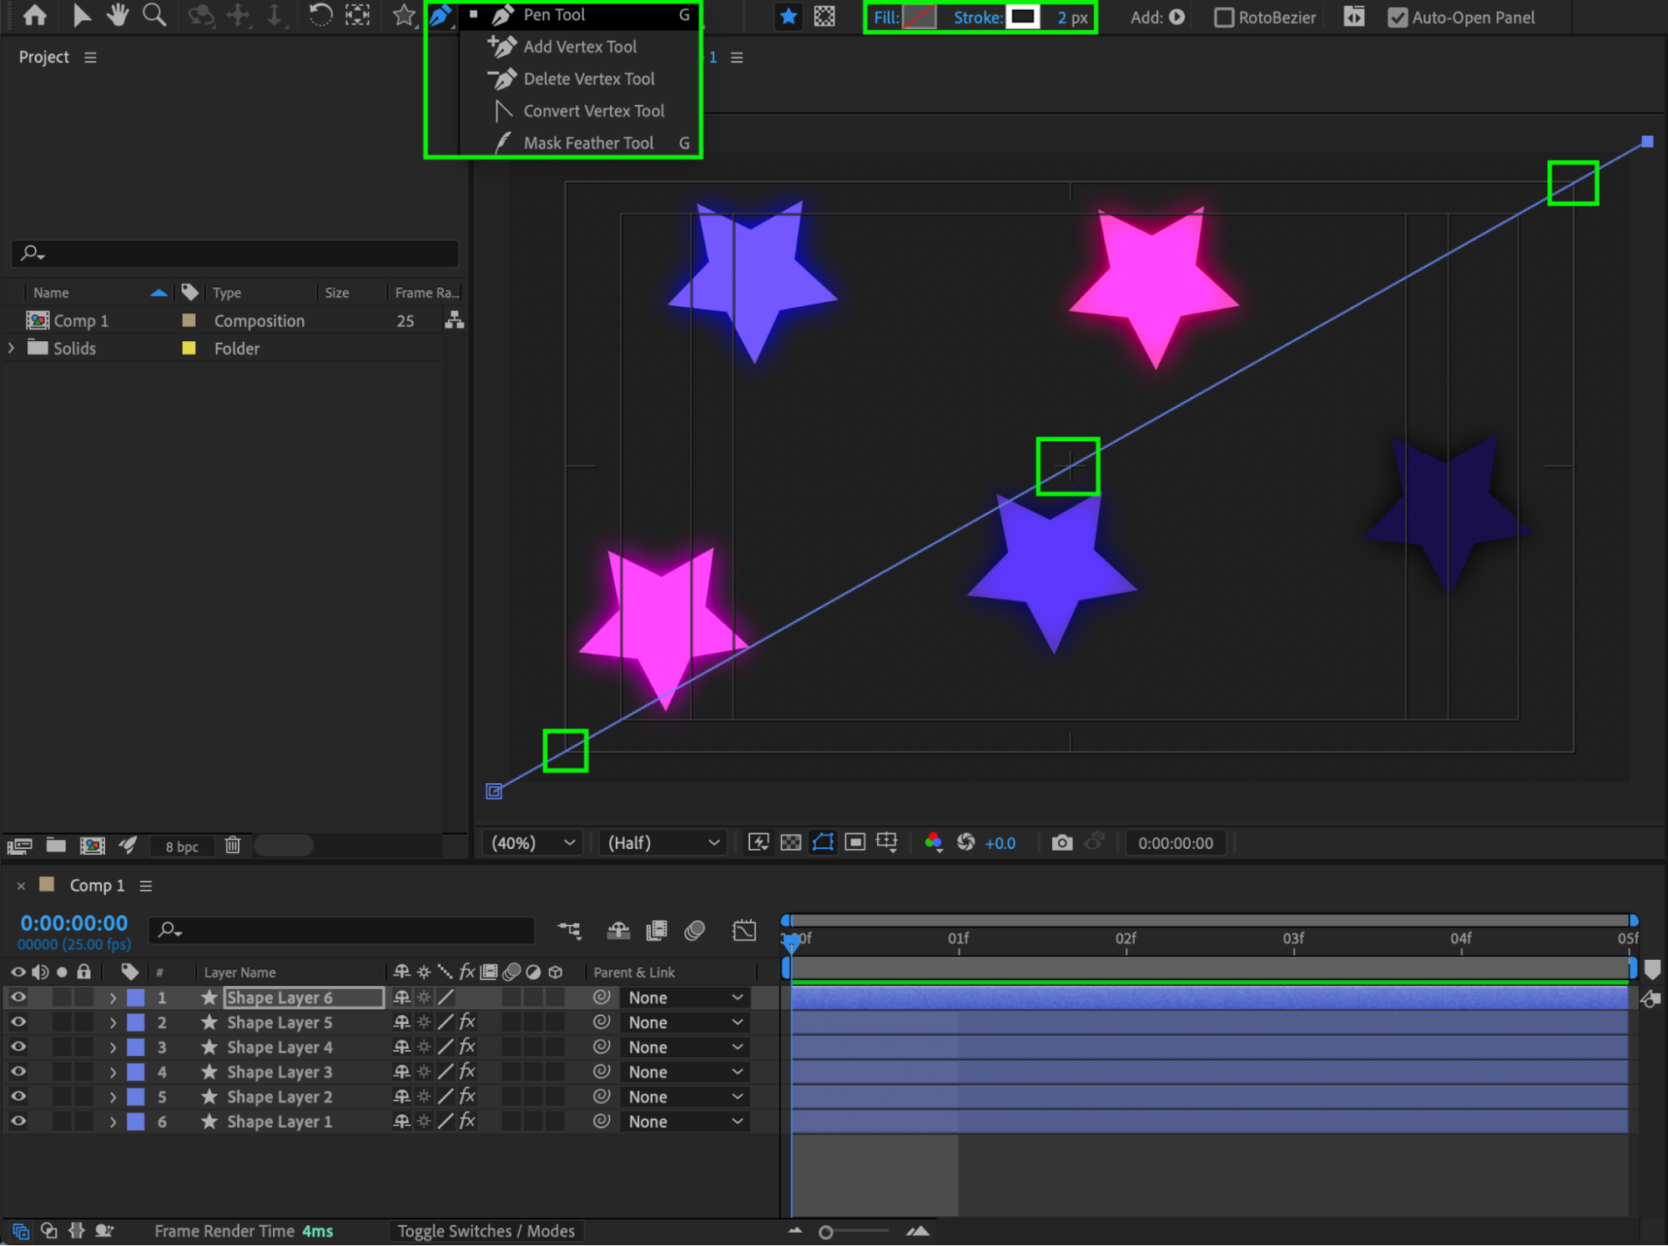
Task: Expand Shape Layer 2 properties
Action: [x=113, y=1097]
